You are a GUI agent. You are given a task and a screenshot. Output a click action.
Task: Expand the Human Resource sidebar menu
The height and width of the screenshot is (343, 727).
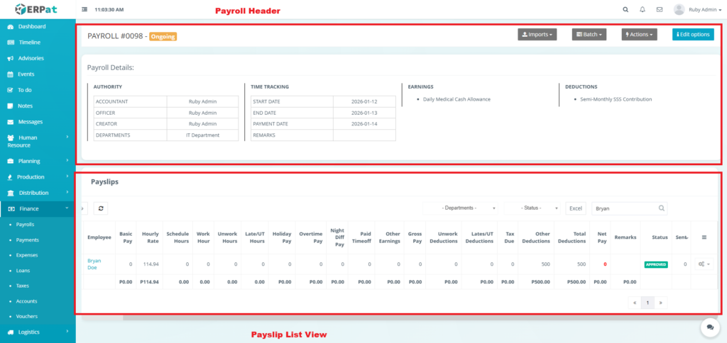pyautogui.click(x=39, y=141)
